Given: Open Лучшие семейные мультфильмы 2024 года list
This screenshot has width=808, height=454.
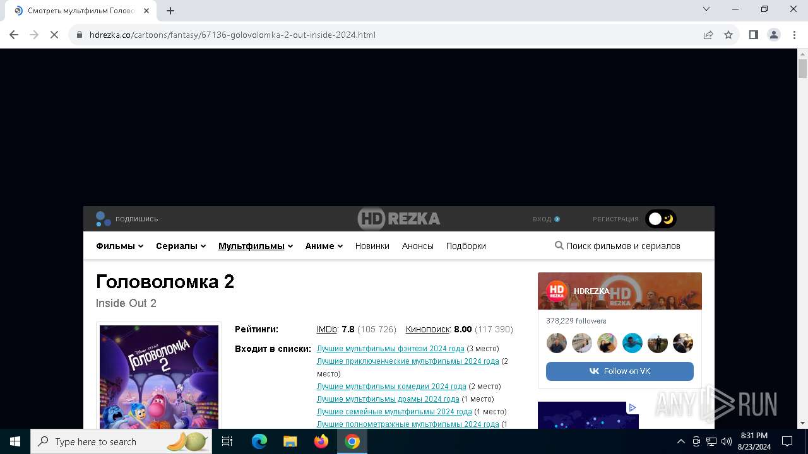Looking at the screenshot, I should tap(394, 411).
